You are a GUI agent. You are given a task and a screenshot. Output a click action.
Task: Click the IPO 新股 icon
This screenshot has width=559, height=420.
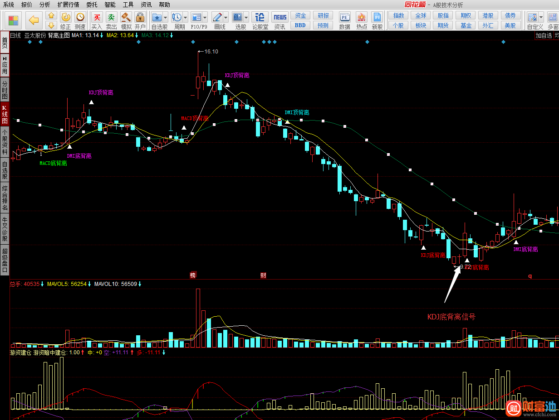pos(377,18)
